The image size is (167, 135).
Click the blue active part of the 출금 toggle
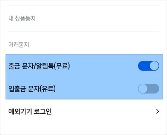144,66
